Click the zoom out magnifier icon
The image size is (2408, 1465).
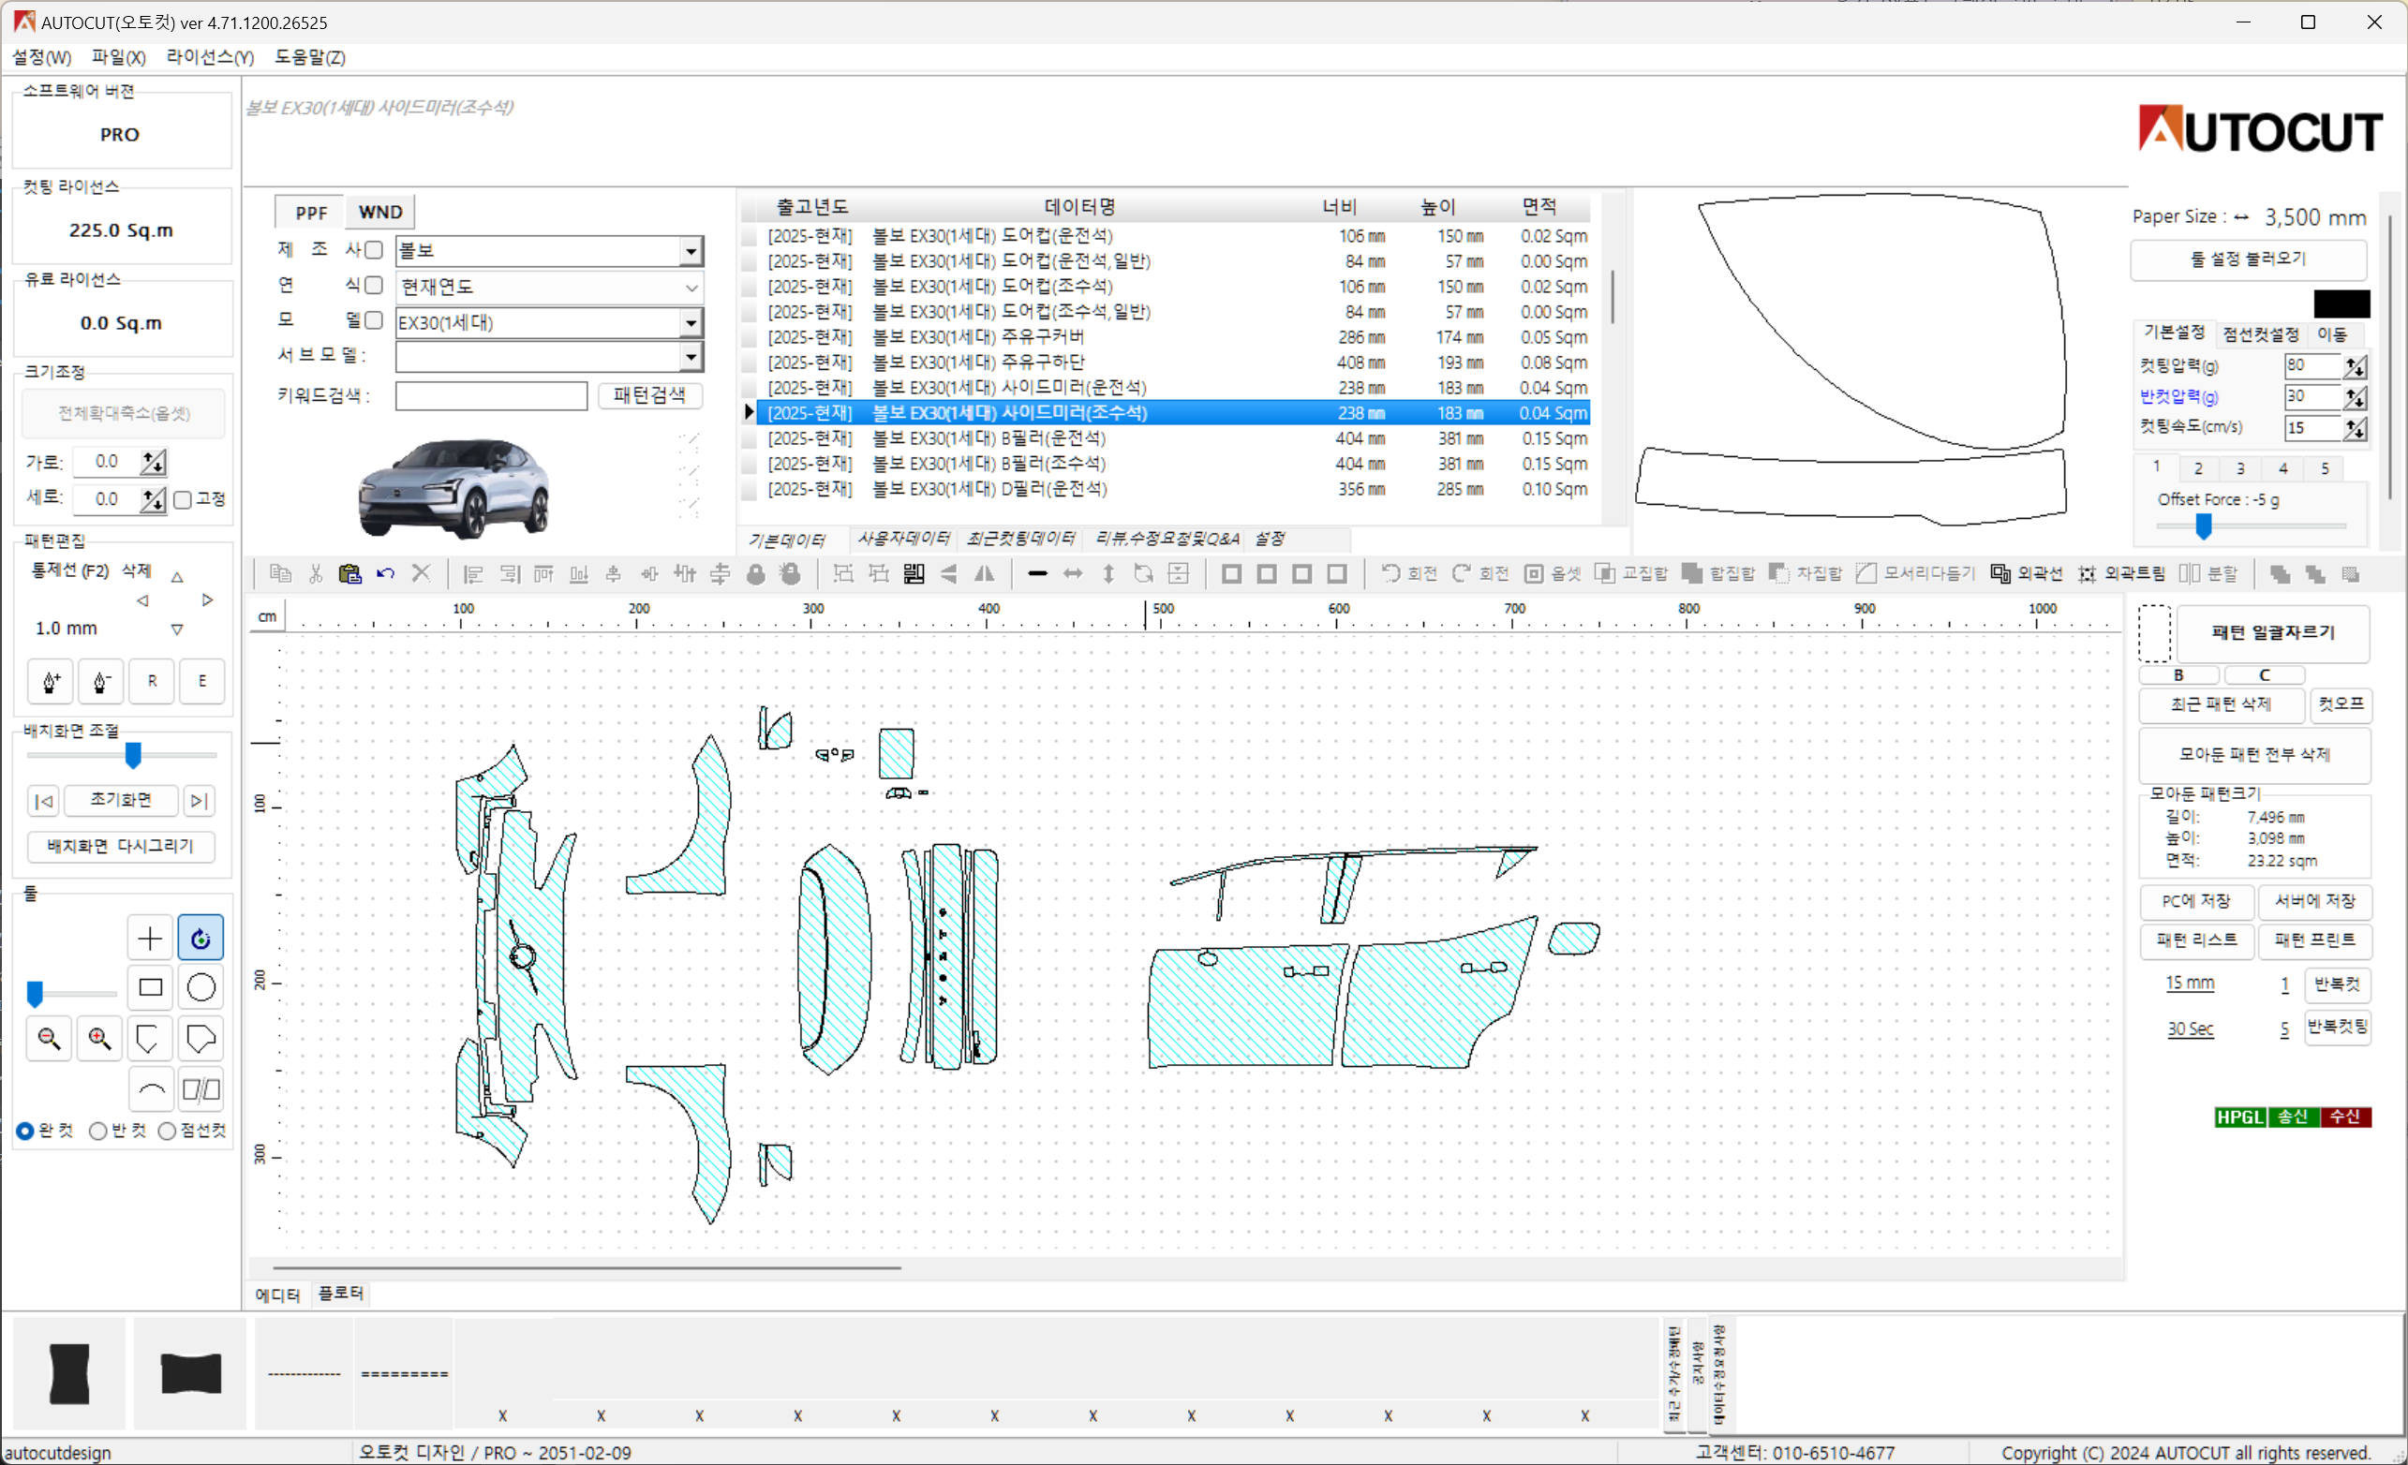pyautogui.click(x=49, y=1038)
